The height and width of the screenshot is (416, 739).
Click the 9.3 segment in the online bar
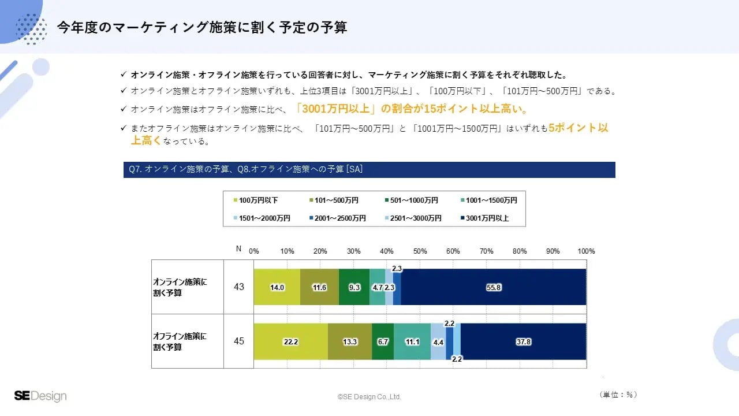tap(354, 287)
